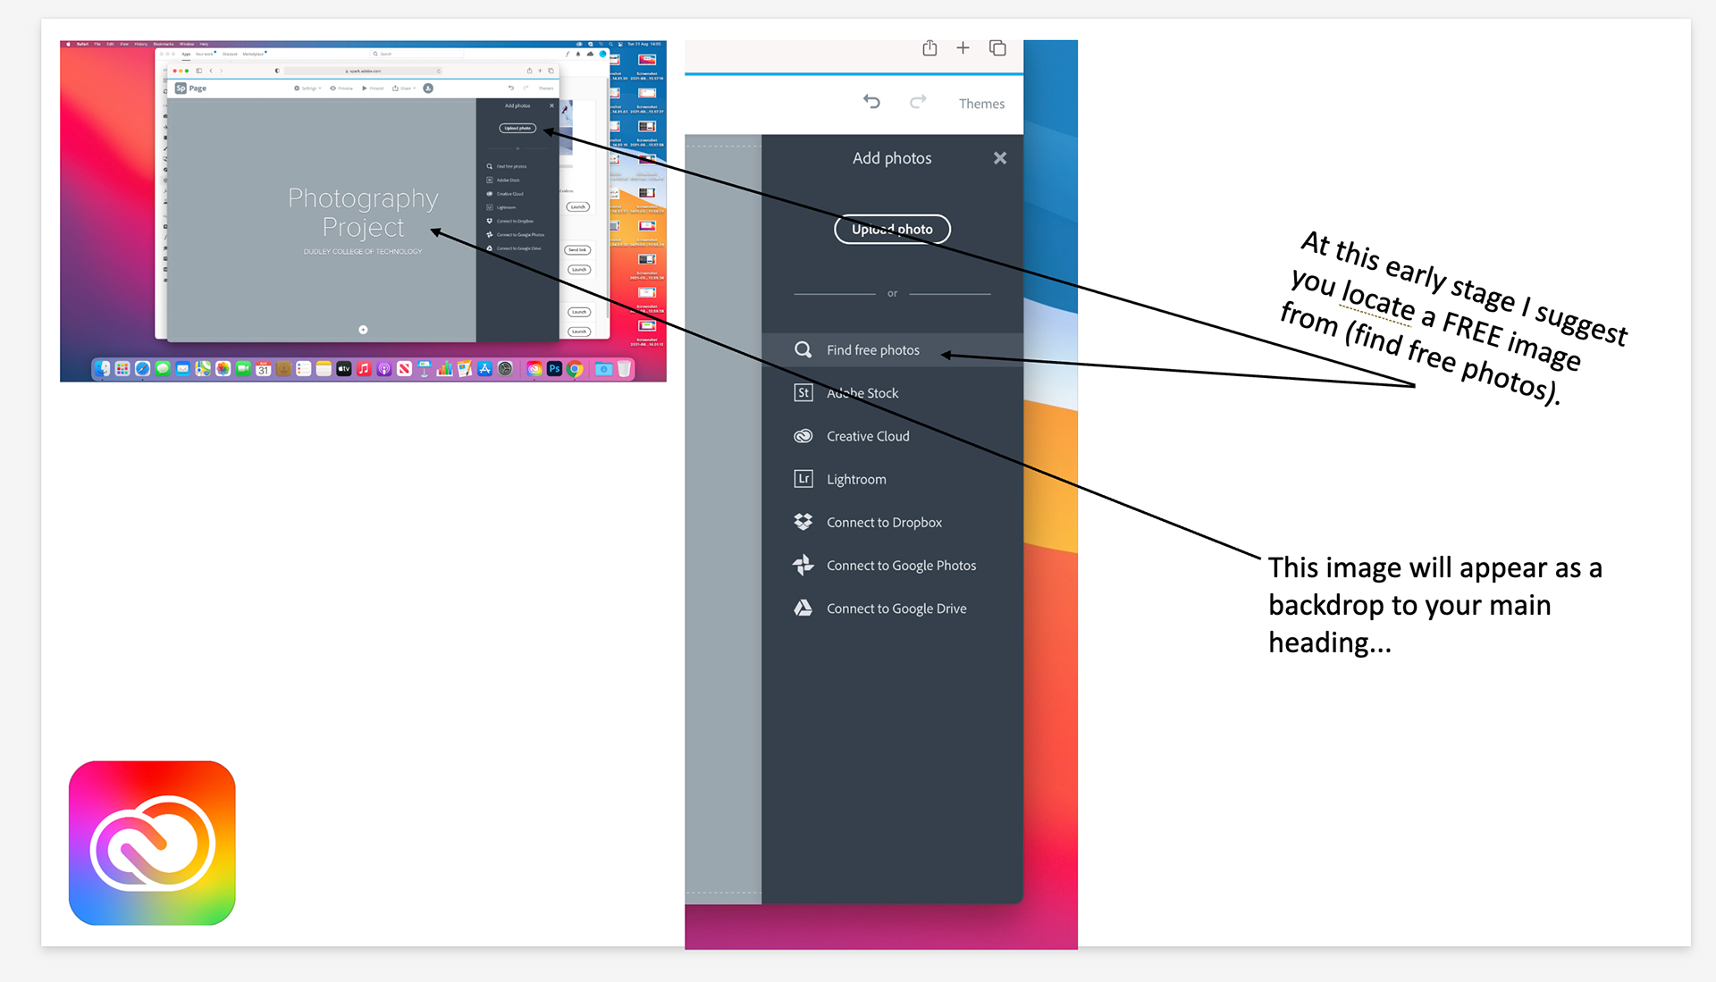Open Photoshop from the dock
Viewport: 1716px width, 982px height.
click(554, 368)
